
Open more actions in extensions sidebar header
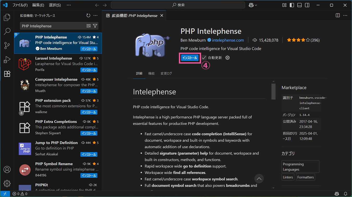point(95,16)
